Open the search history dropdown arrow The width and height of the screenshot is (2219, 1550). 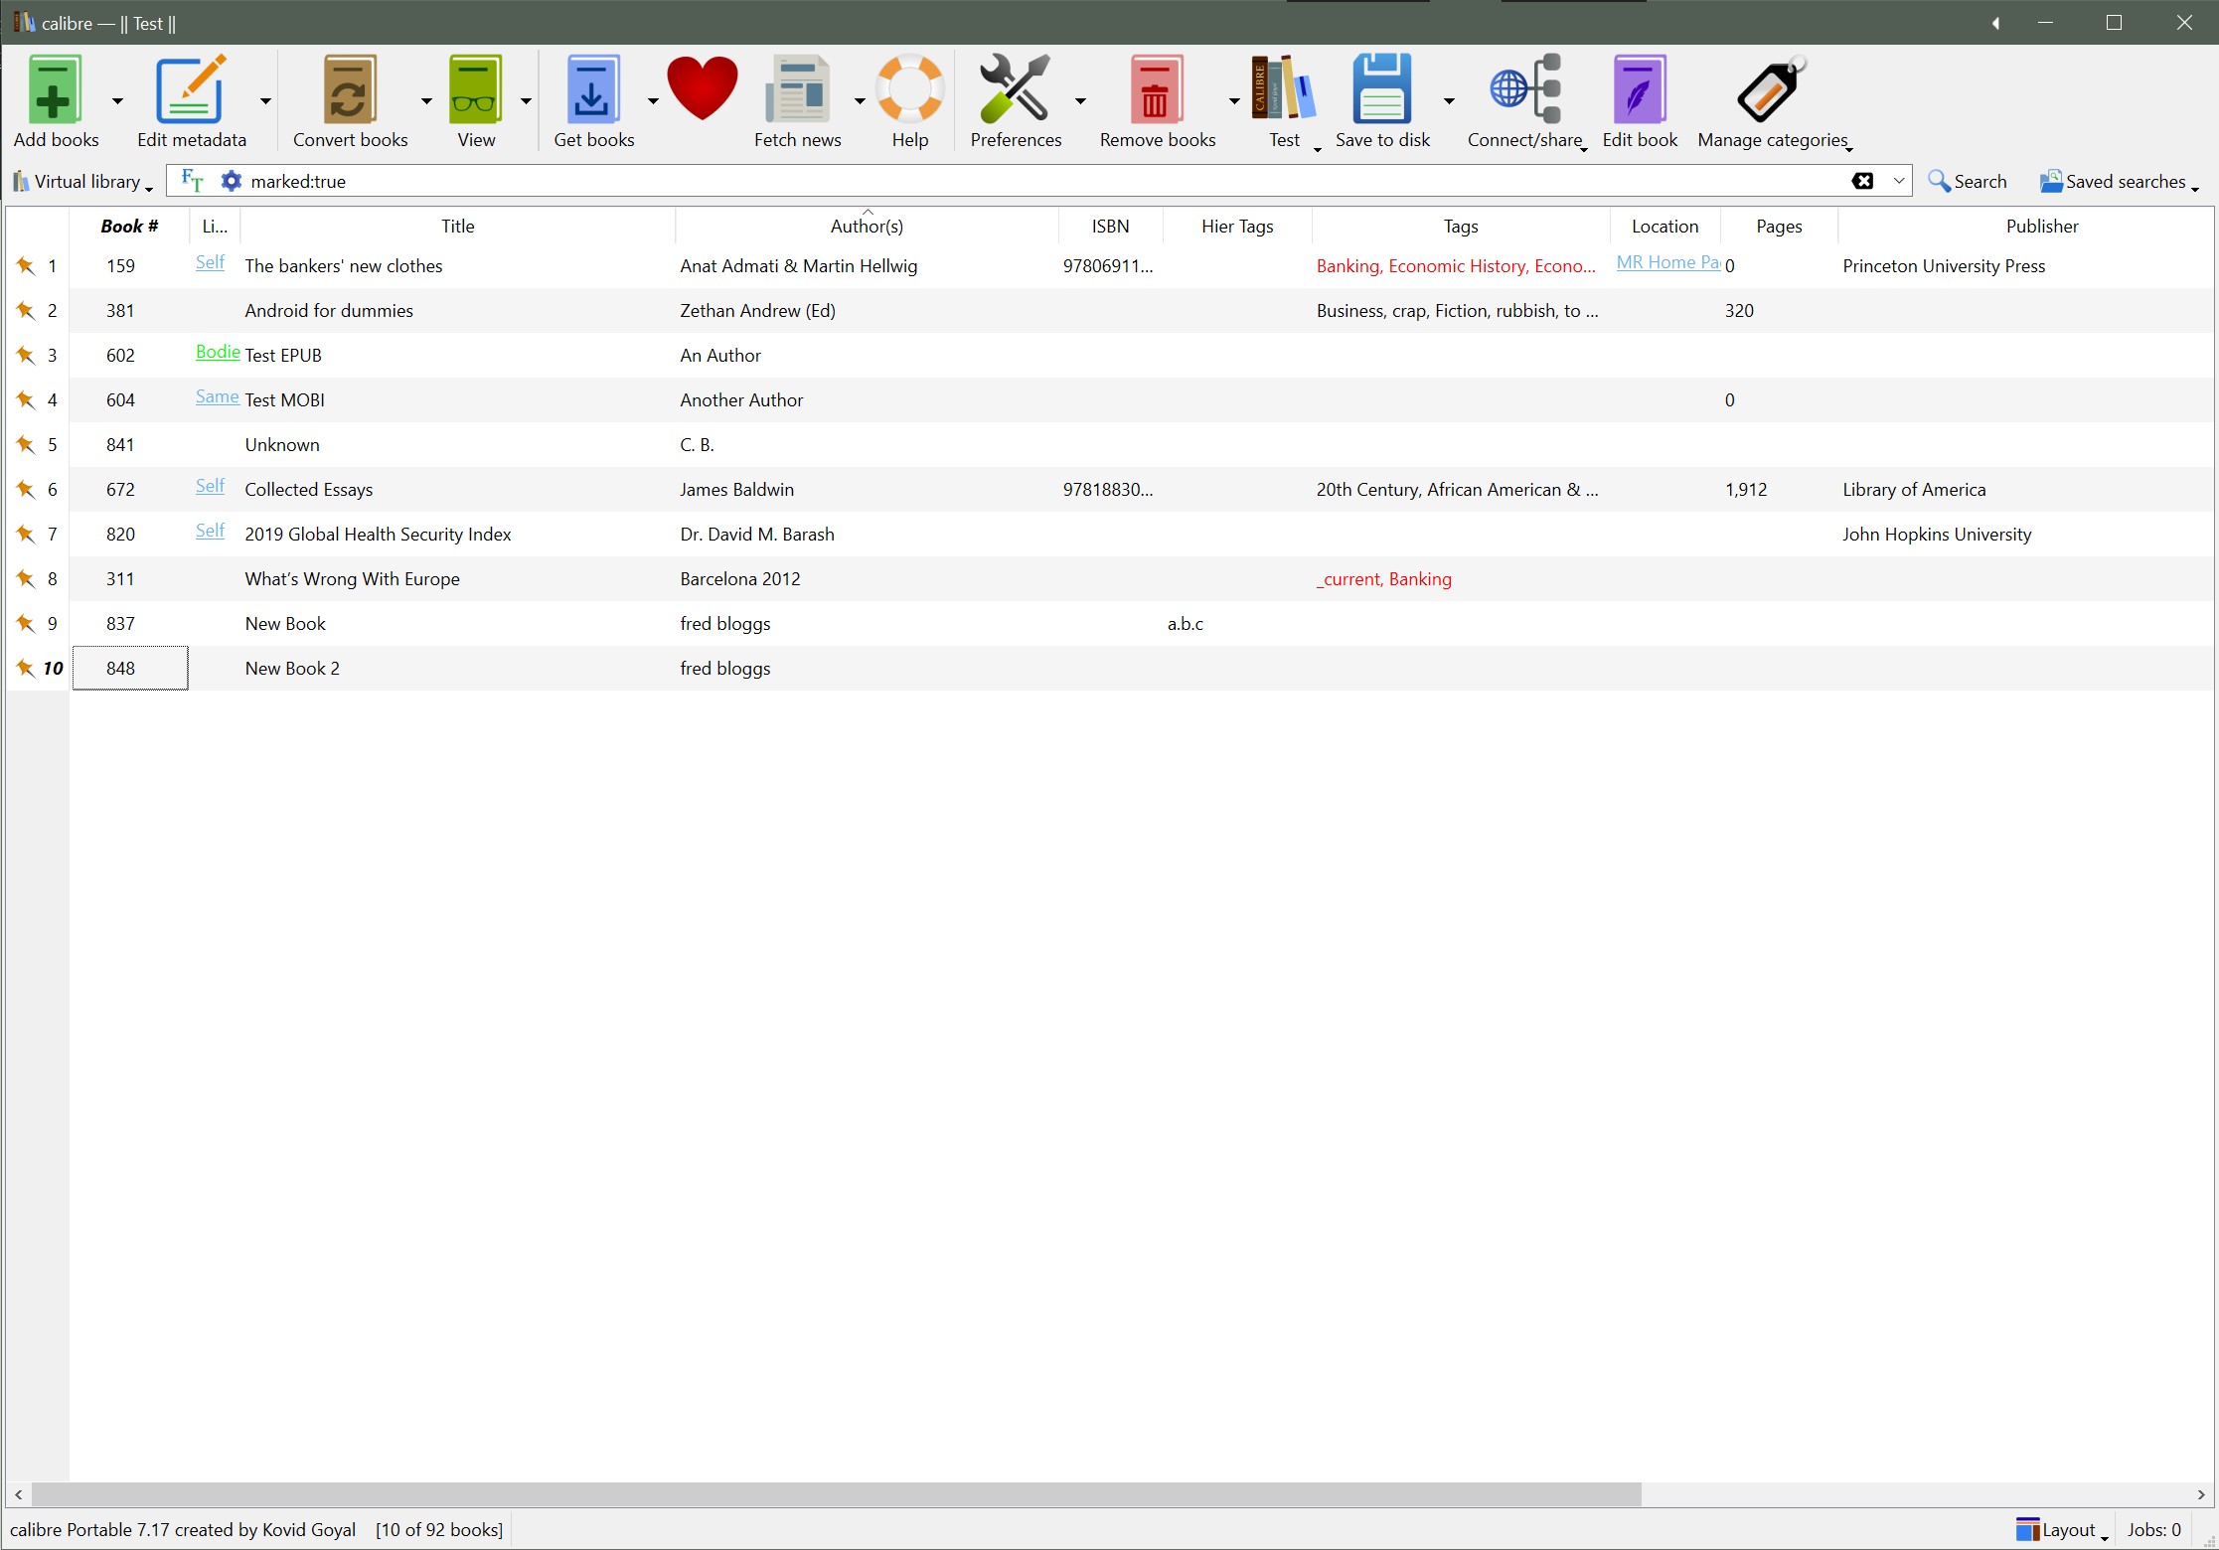[1898, 181]
